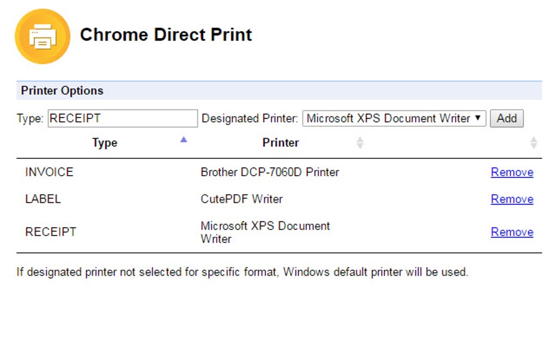Click inside the Type text field
This screenshot has width=556, height=347.
[122, 118]
